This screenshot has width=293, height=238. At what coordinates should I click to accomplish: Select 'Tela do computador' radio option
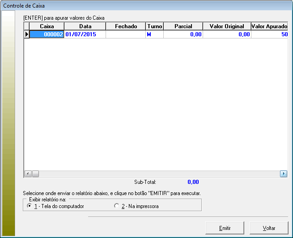30,206
